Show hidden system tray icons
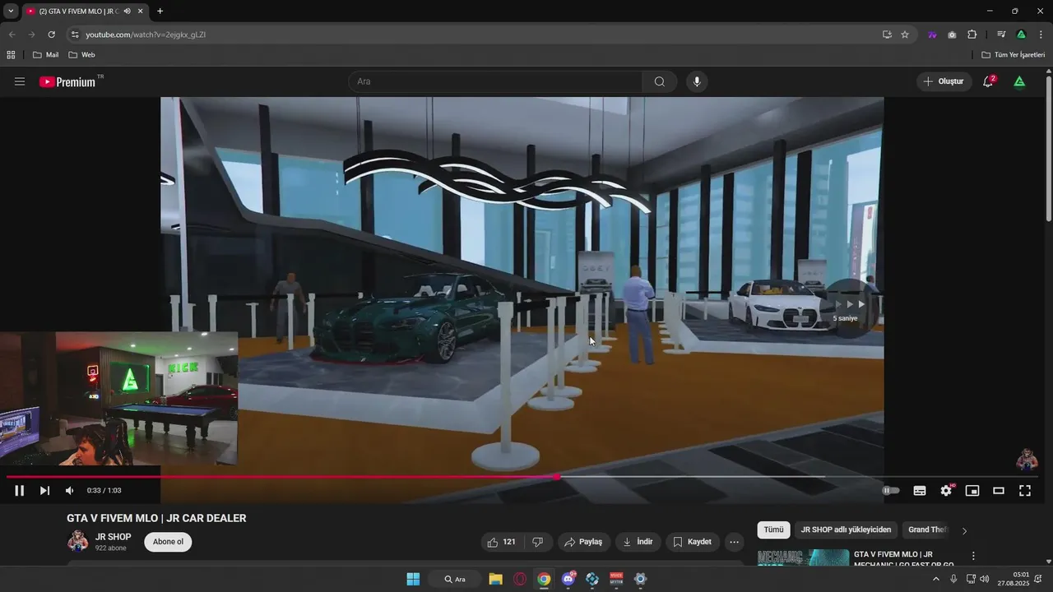 click(x=935, y=579)
